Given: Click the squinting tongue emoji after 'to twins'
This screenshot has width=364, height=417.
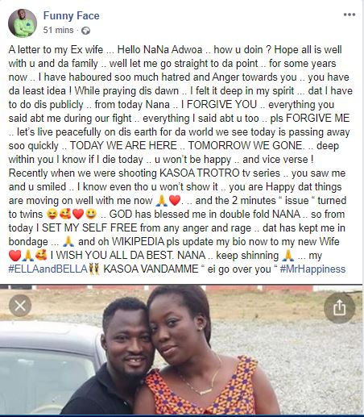Looking at the screenshot, I should (x=52, y=214).
